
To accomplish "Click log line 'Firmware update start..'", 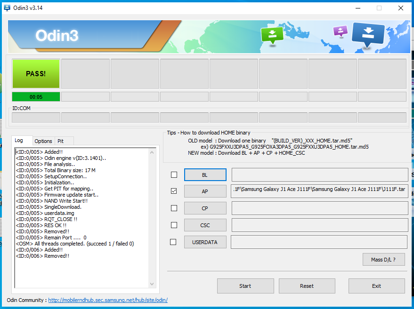I will tap(57, 195).
